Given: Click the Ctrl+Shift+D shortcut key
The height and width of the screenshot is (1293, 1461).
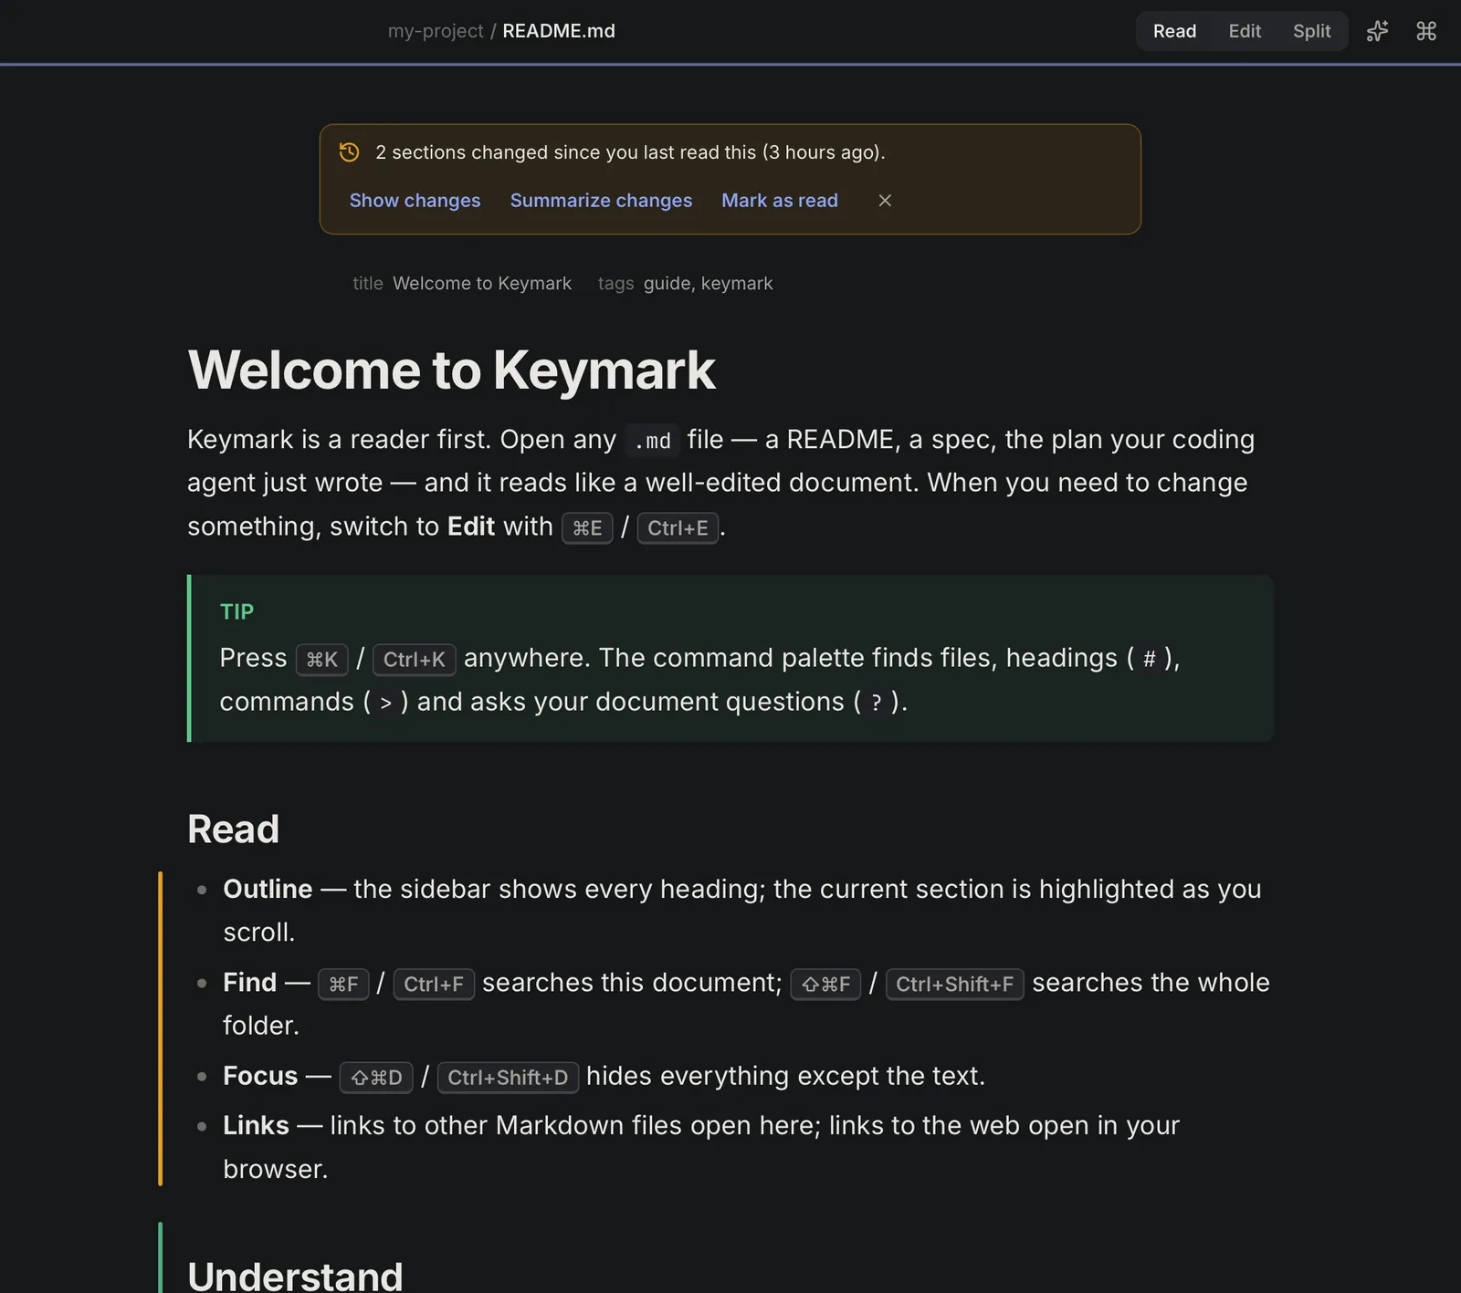Looking at the screenshot, I should coord(508,1078).
